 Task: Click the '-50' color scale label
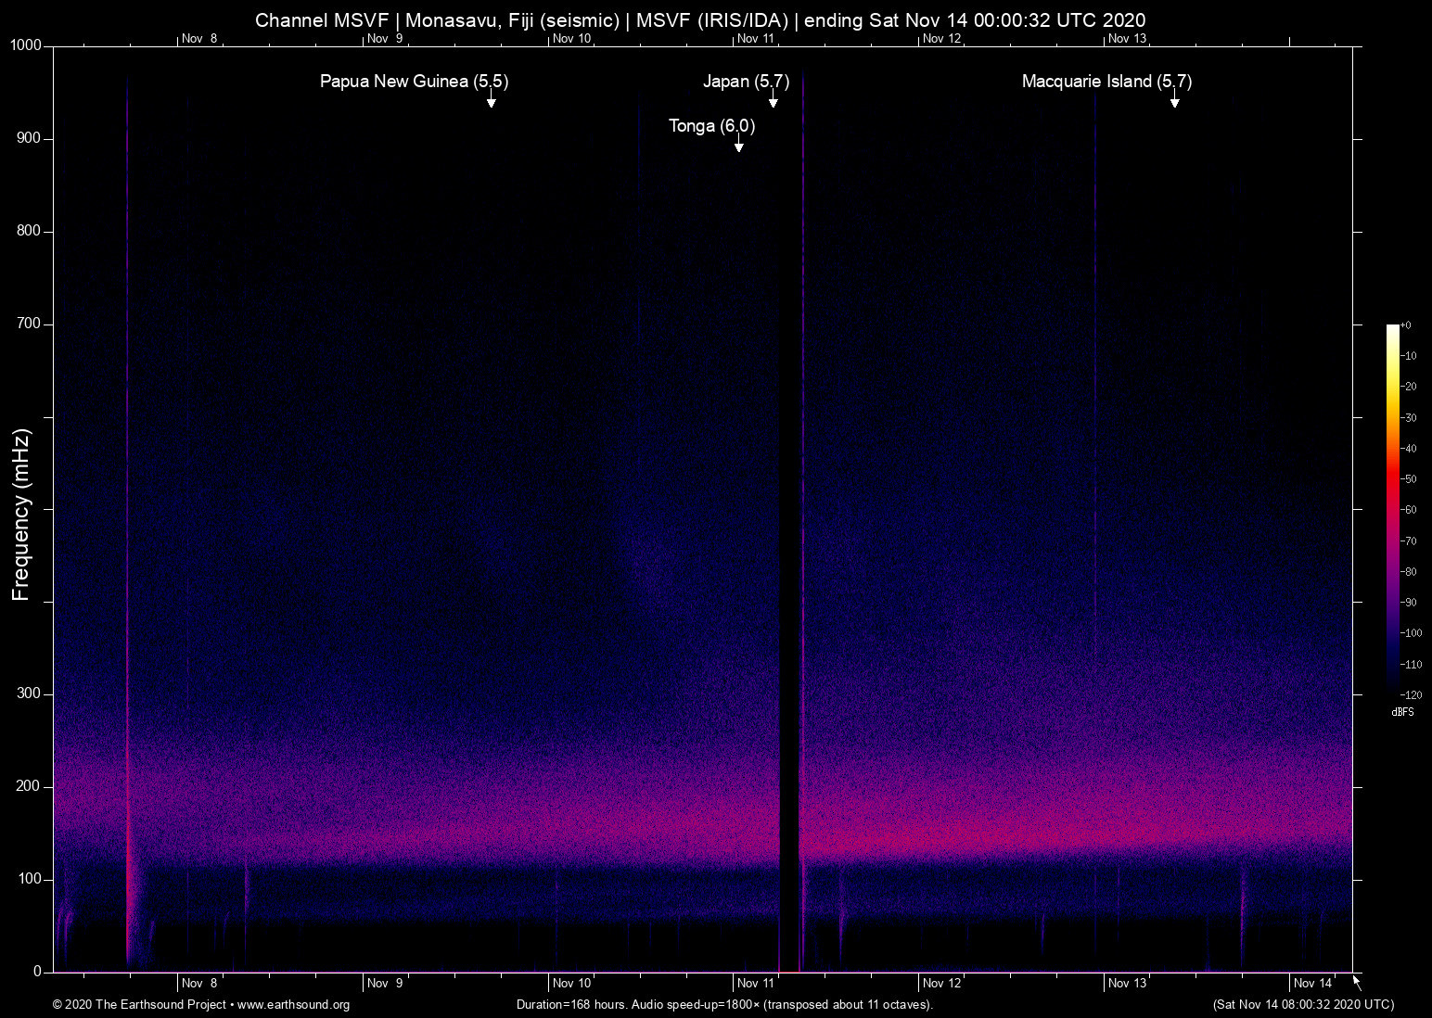click(x=1408, y=479)
